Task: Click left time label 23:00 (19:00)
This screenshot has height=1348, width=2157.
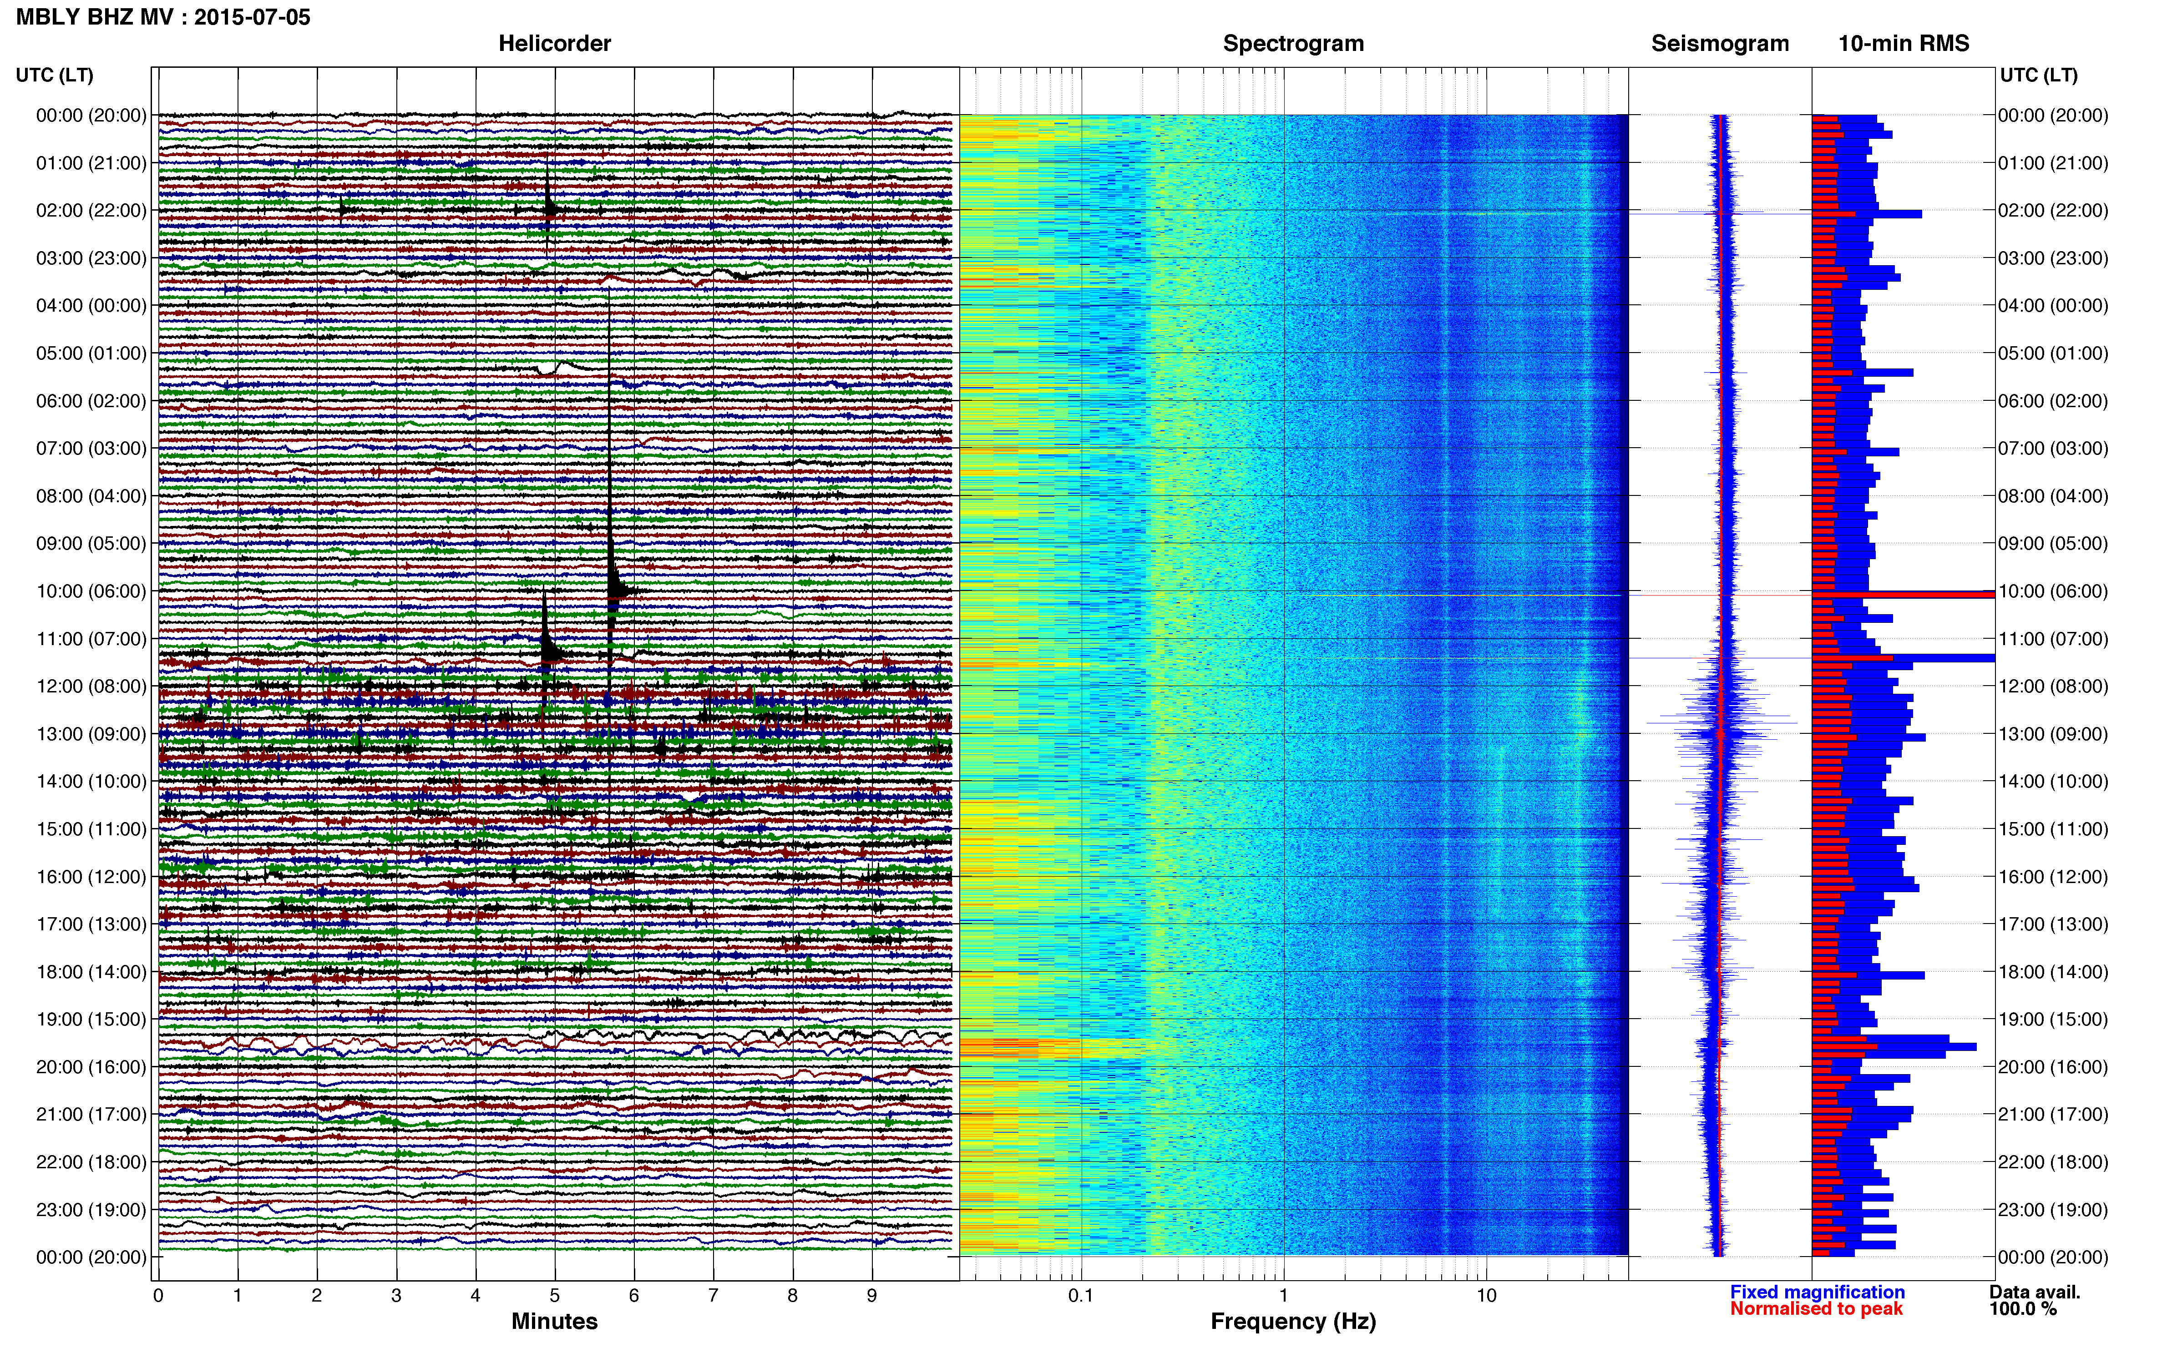Action: click(91, 1210)
